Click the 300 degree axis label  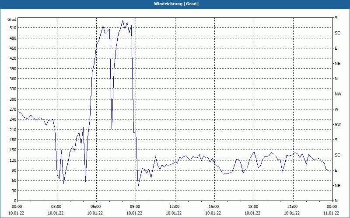[x=13, y=99]
